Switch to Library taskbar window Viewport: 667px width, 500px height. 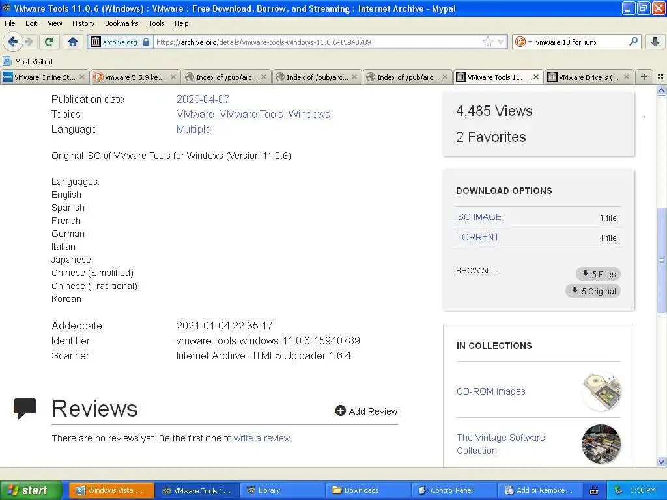[x=282, y=490]
